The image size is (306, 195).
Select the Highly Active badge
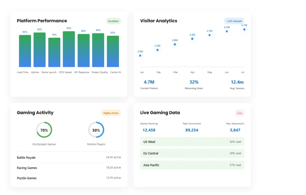[x=111, y=113]
